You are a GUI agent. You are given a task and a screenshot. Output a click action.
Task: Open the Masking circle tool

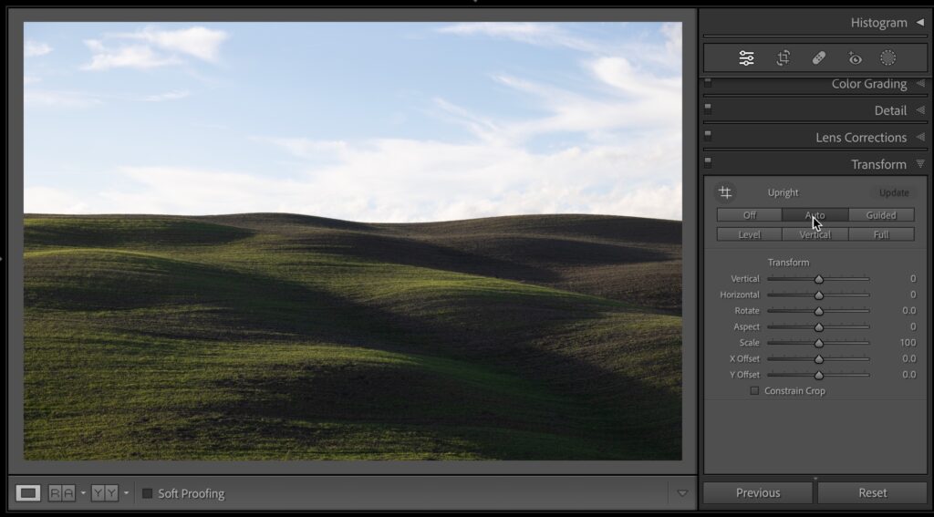887,58
